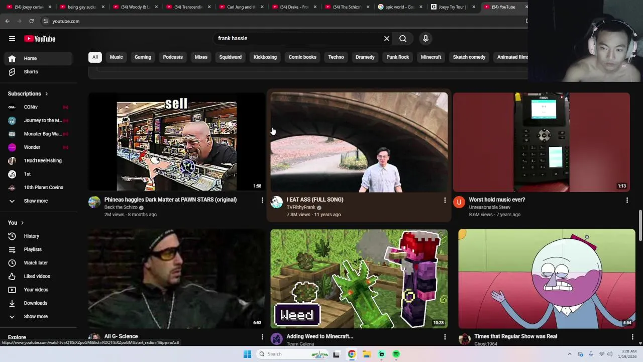Viewport: 643px width, 362px height.
Task: Select the Techno filter chip
Action: (x=336, y=57)
